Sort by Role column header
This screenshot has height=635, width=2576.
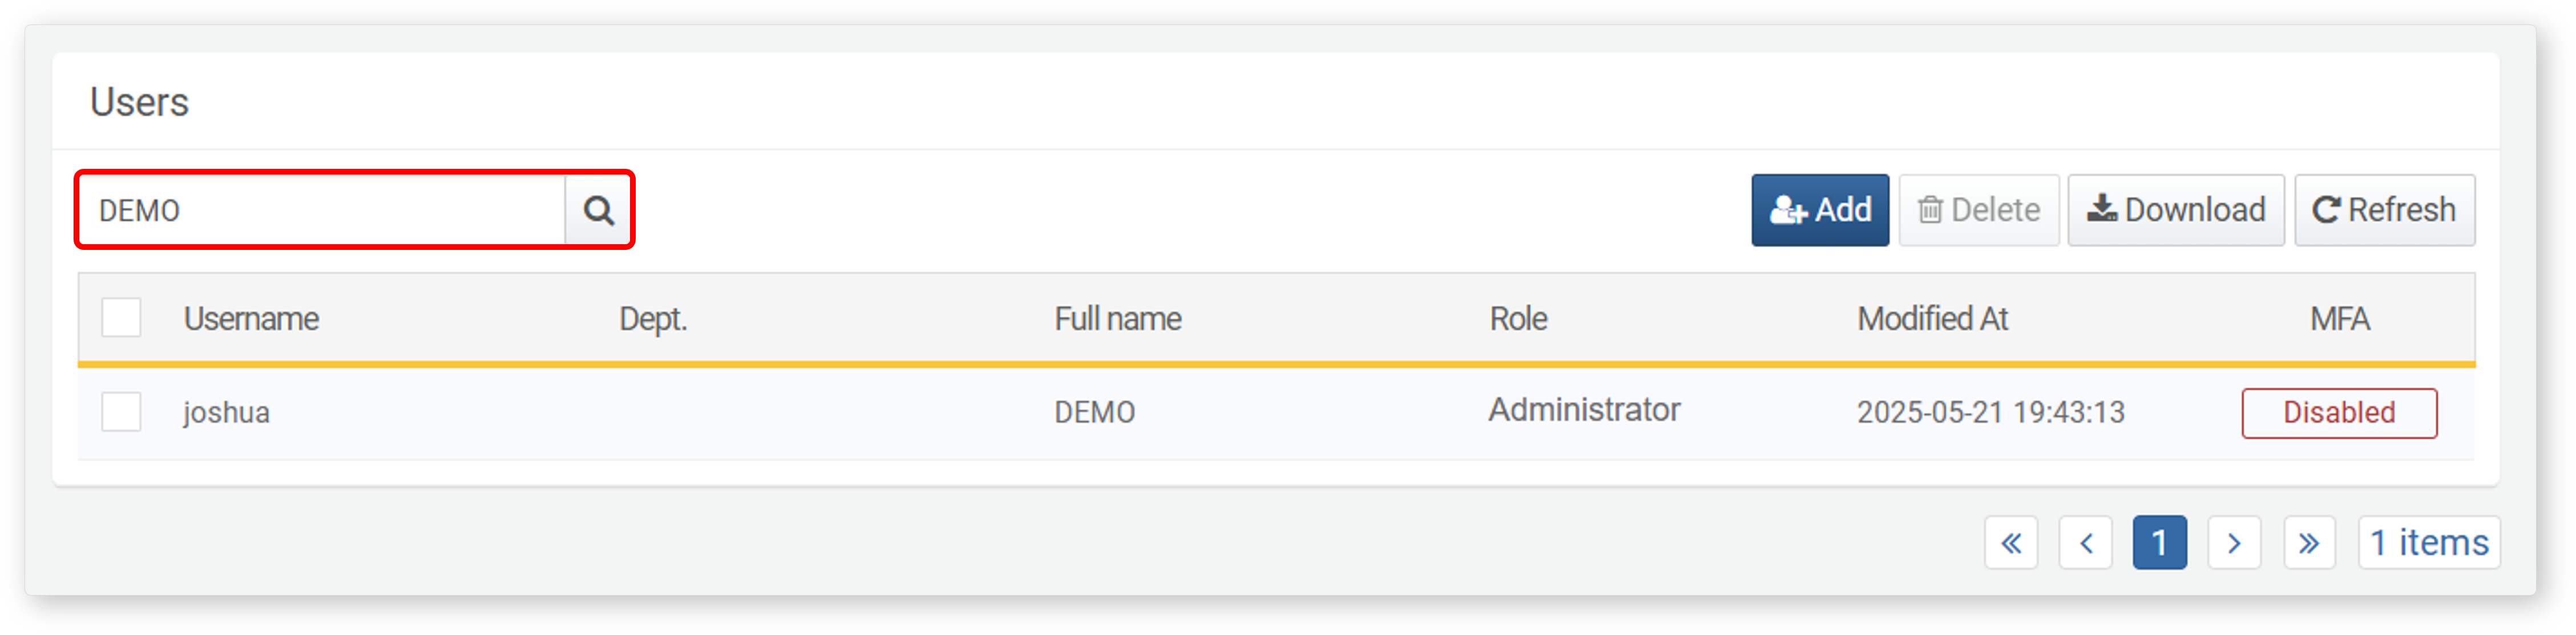(1518, 319)
